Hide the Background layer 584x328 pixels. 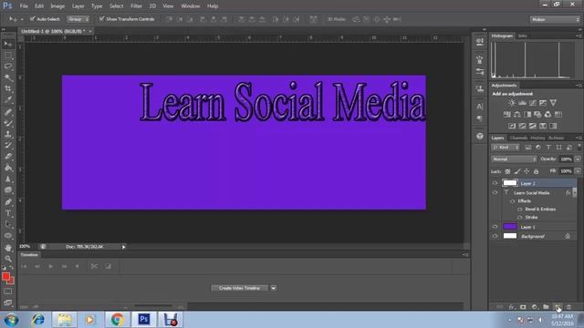coord(495,236)
